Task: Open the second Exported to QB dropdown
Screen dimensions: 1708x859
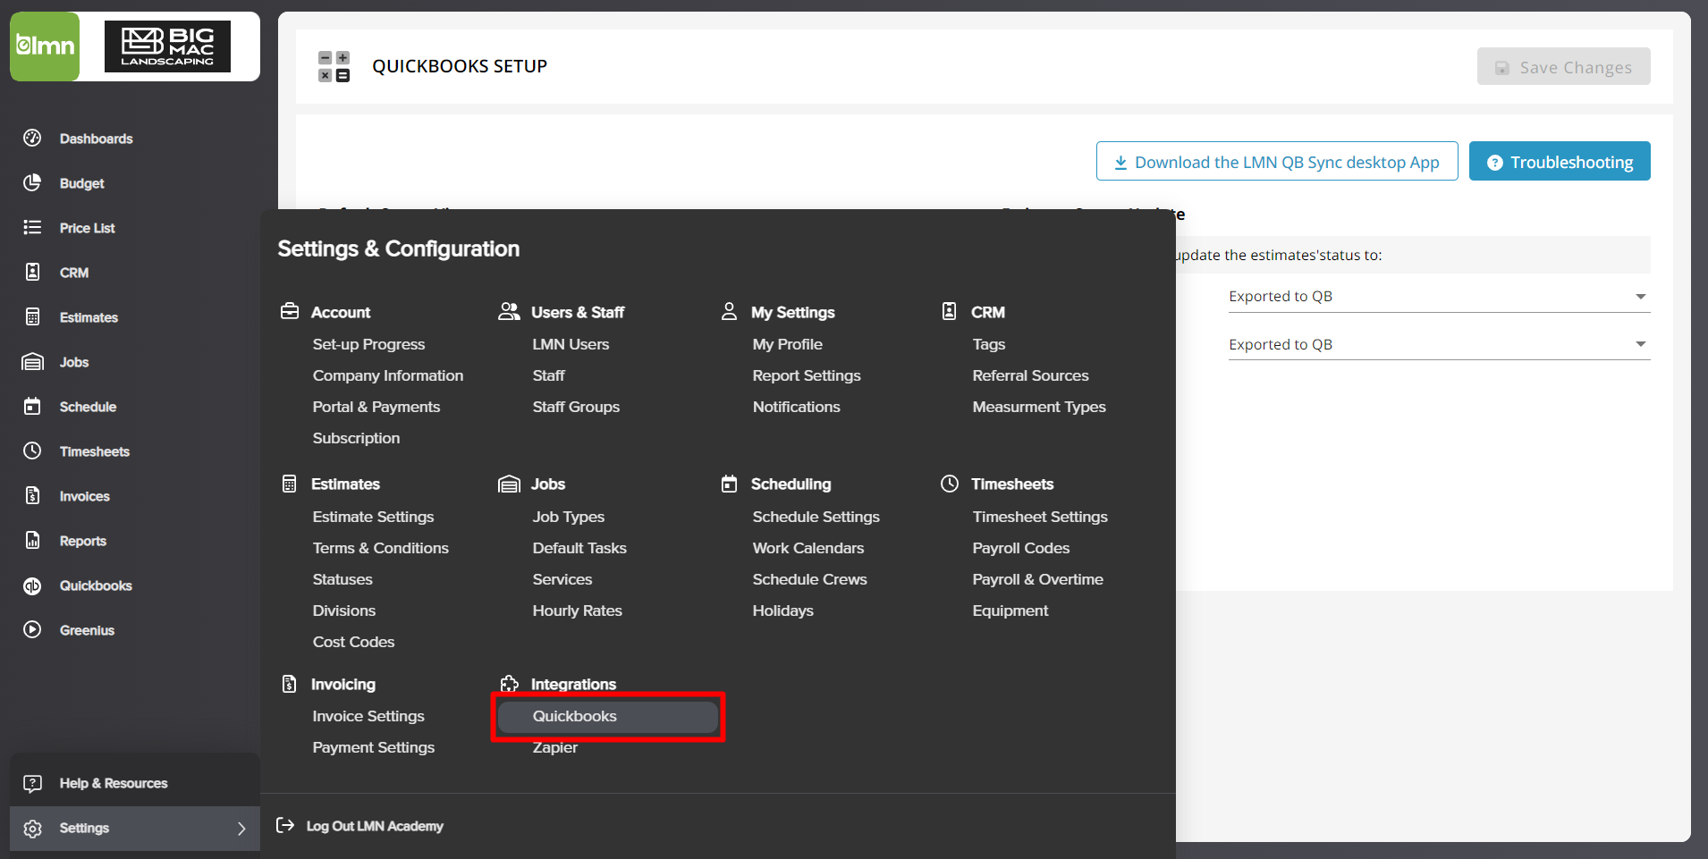Action: pyautogui.click(x=1438, y=345)
